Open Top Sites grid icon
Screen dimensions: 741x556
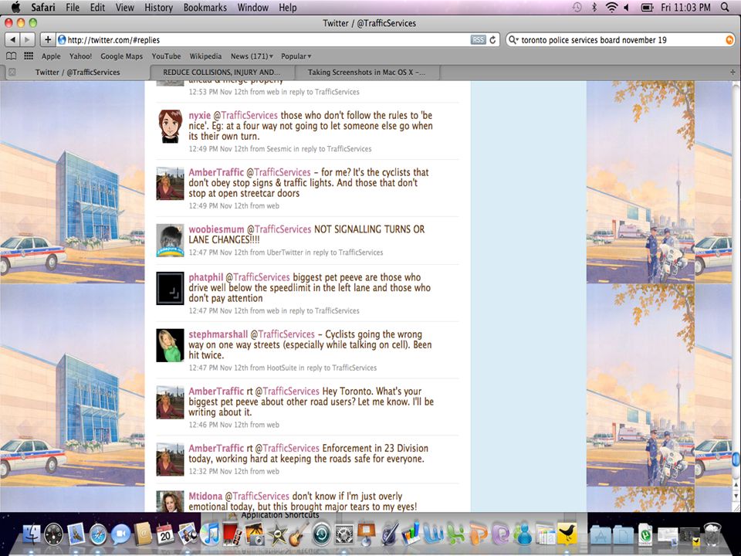(29, 56)
